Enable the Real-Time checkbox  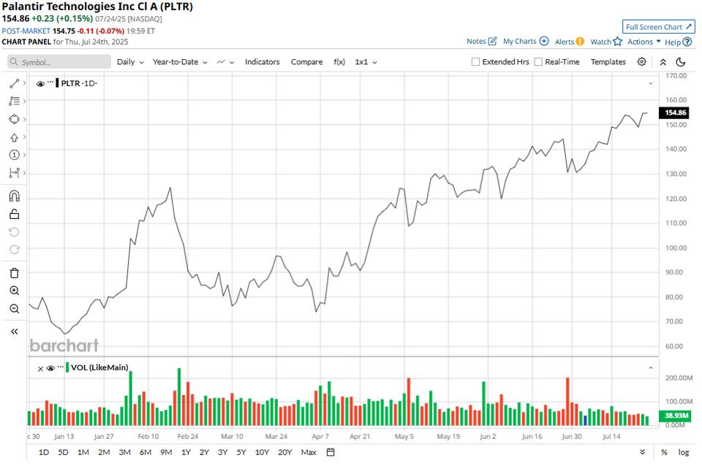[x=538, y=62]
